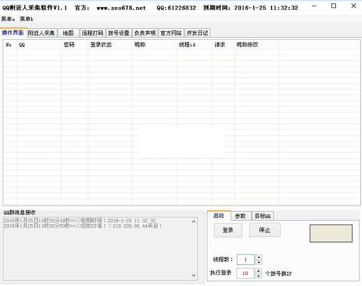The image size is (362, 286).
Task: Click the 登录 button
Action: [228, 230]
